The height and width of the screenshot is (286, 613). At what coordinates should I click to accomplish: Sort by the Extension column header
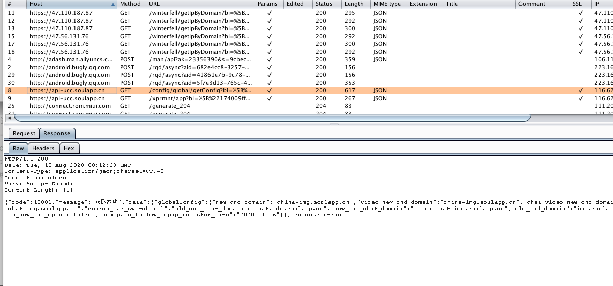[425, 4]
